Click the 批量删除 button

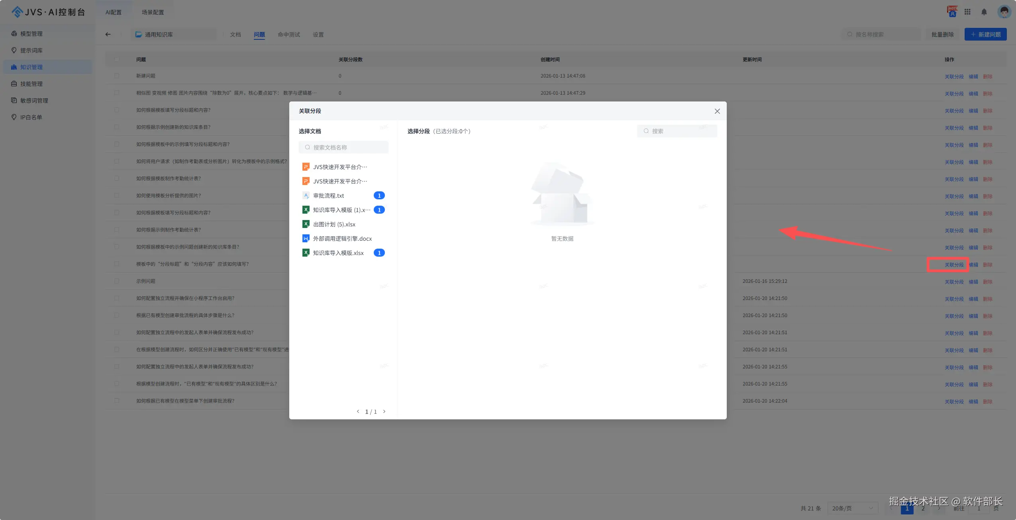pos(942,35)
